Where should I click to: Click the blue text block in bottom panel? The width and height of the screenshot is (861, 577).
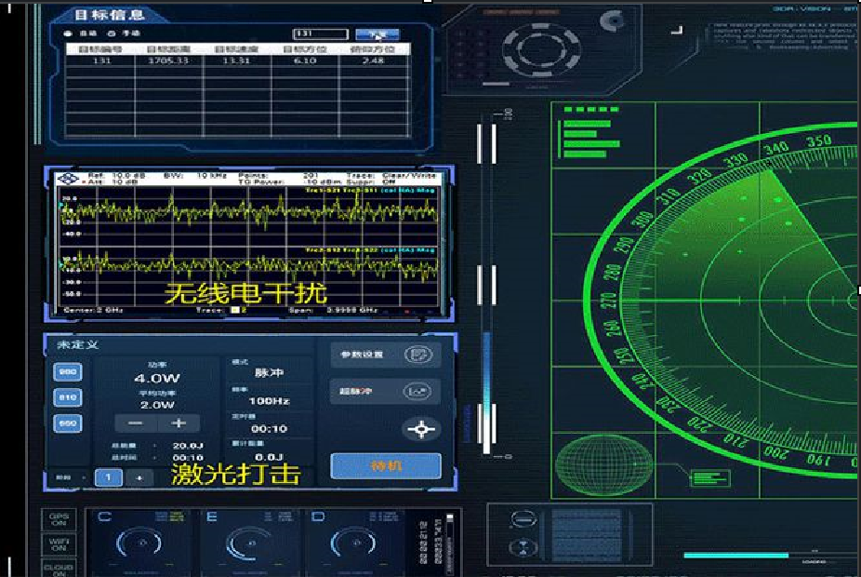(587, 536)
